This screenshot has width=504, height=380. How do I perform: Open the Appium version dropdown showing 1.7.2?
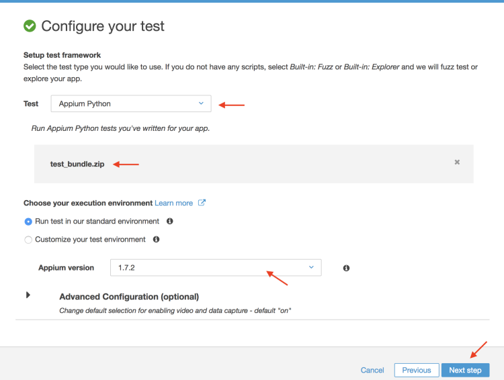click(216, 267)
